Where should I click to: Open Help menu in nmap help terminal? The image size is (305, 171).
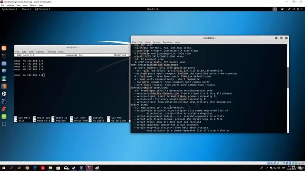177,42
